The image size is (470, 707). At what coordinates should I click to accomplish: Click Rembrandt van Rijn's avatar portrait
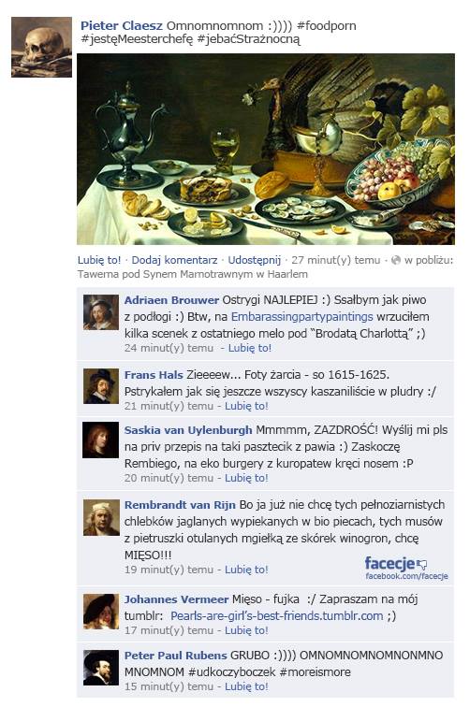pos(101,517)
